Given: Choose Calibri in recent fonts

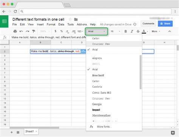Looking at the screenshot, I should [x=114, y=38].
